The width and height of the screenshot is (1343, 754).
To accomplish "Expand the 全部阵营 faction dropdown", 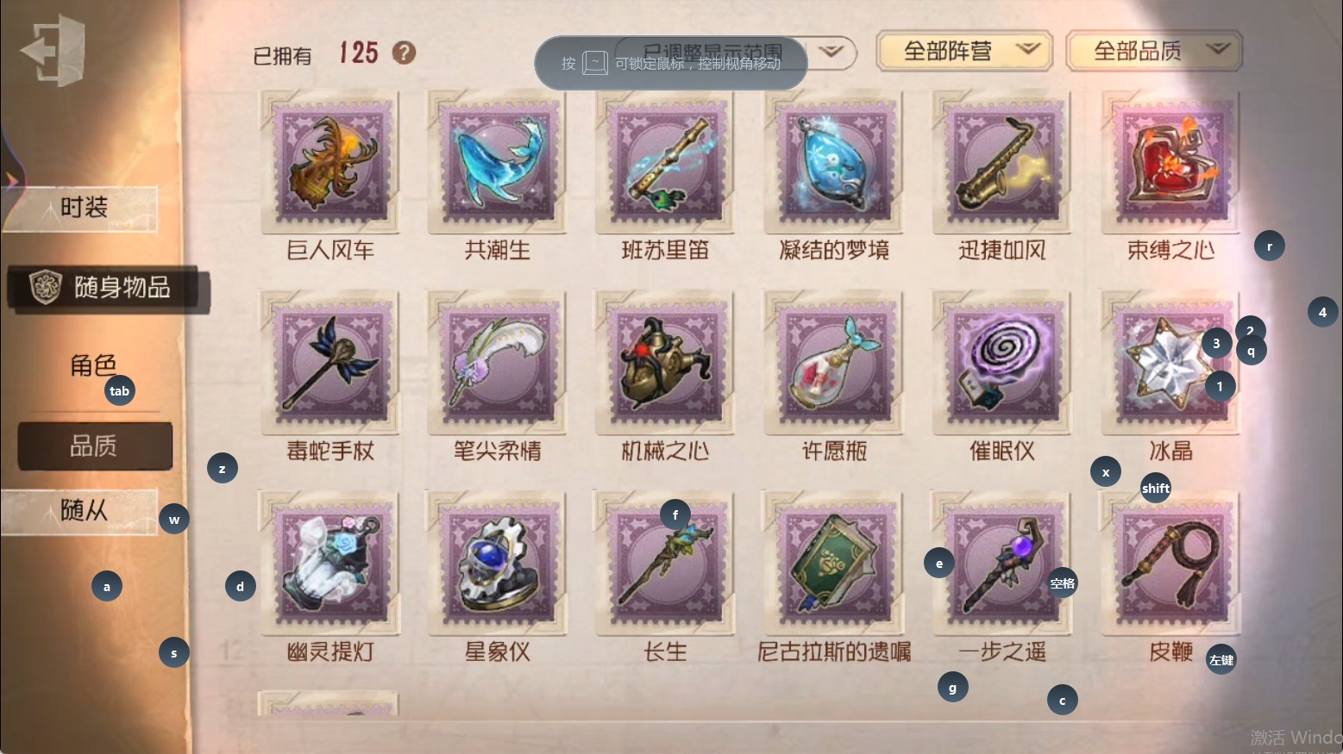I will [964, 51].
